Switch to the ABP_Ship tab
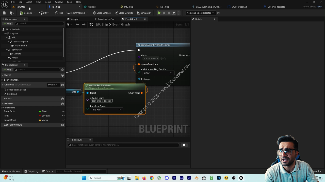Screen dimensions: 325x182 click(165, 7)
